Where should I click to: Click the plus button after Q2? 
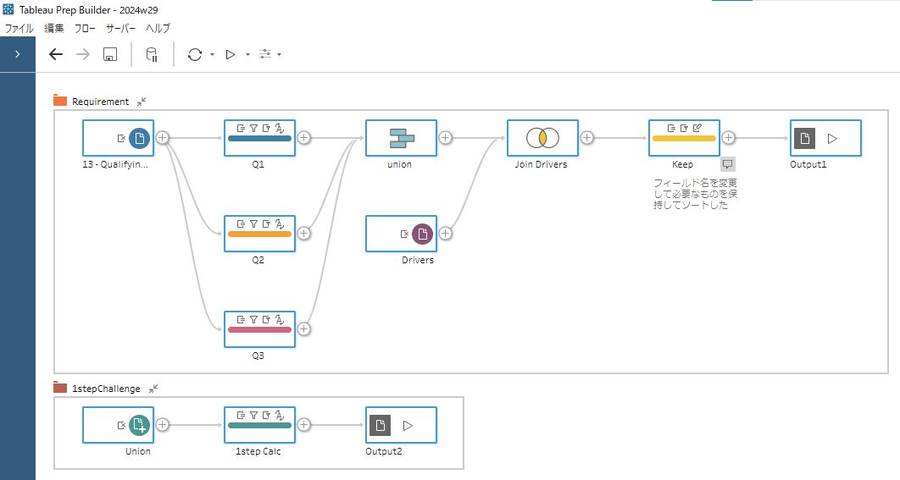click(x=303, y=234)
